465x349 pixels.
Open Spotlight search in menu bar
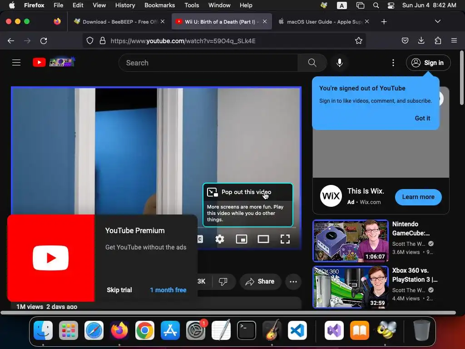tap(376, 5)
